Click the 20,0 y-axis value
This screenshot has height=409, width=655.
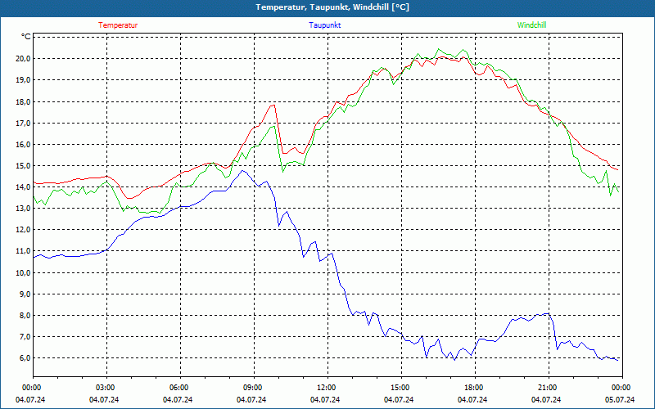click(24, 58)
